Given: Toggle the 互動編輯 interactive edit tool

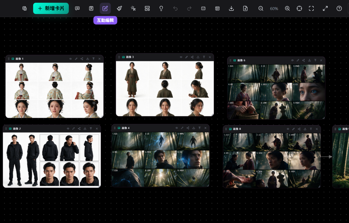Looking at the screenshot, I should [x=105, y=8].
